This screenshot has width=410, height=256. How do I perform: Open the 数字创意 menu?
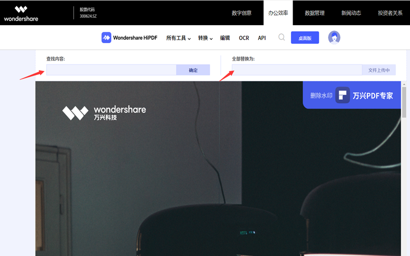241,13
